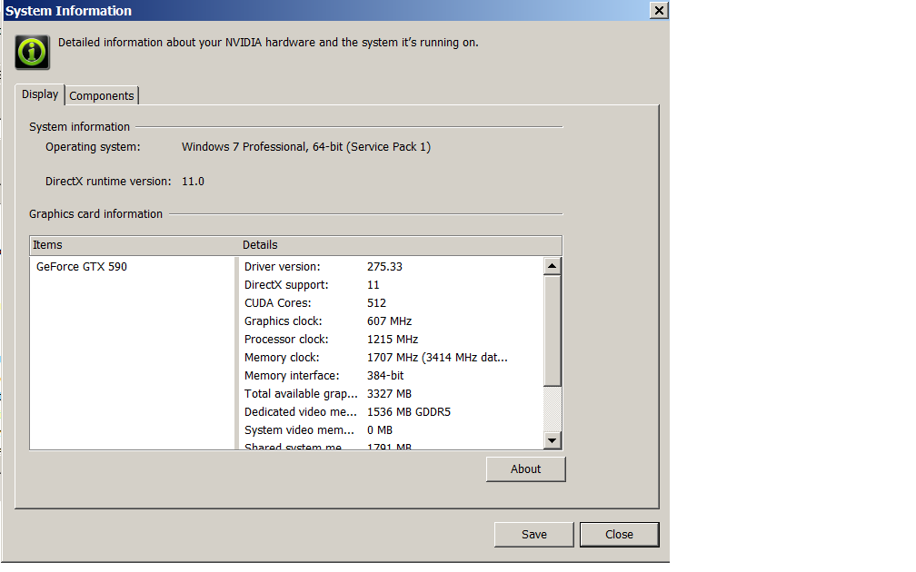Click the Items column header
The image size is (916, 572).
(x=134, y=245)
